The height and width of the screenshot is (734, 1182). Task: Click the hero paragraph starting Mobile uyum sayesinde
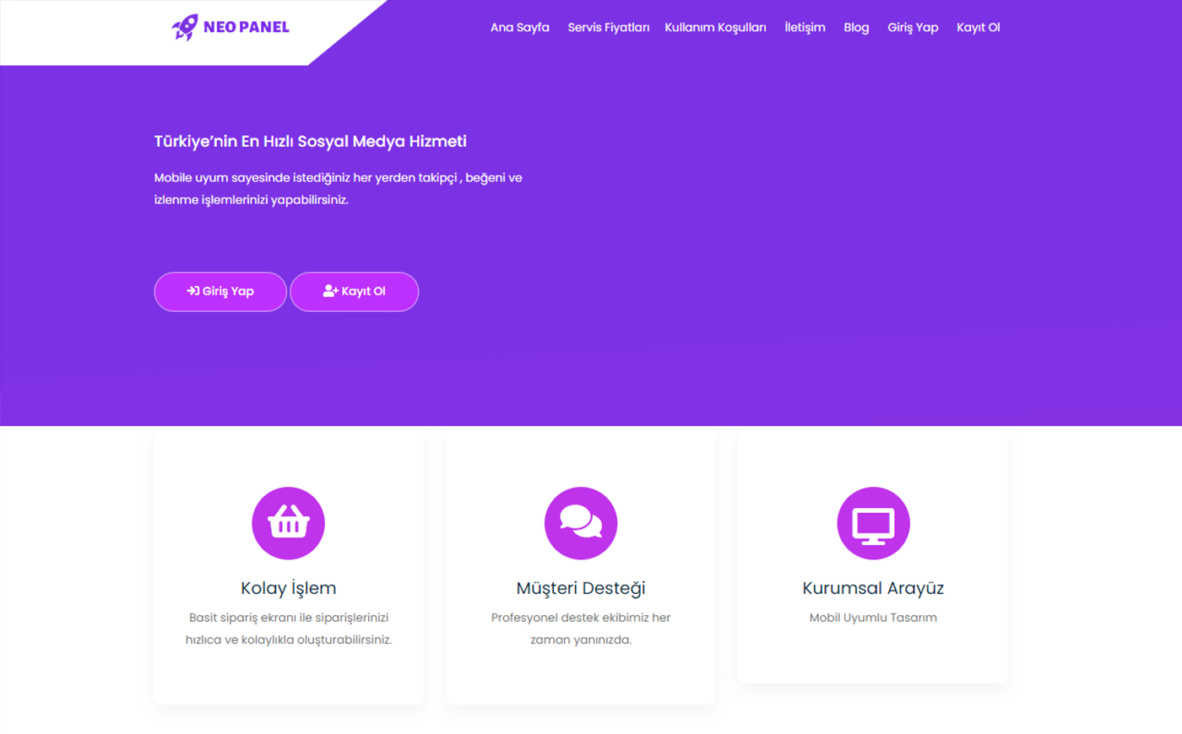(338, 189)
